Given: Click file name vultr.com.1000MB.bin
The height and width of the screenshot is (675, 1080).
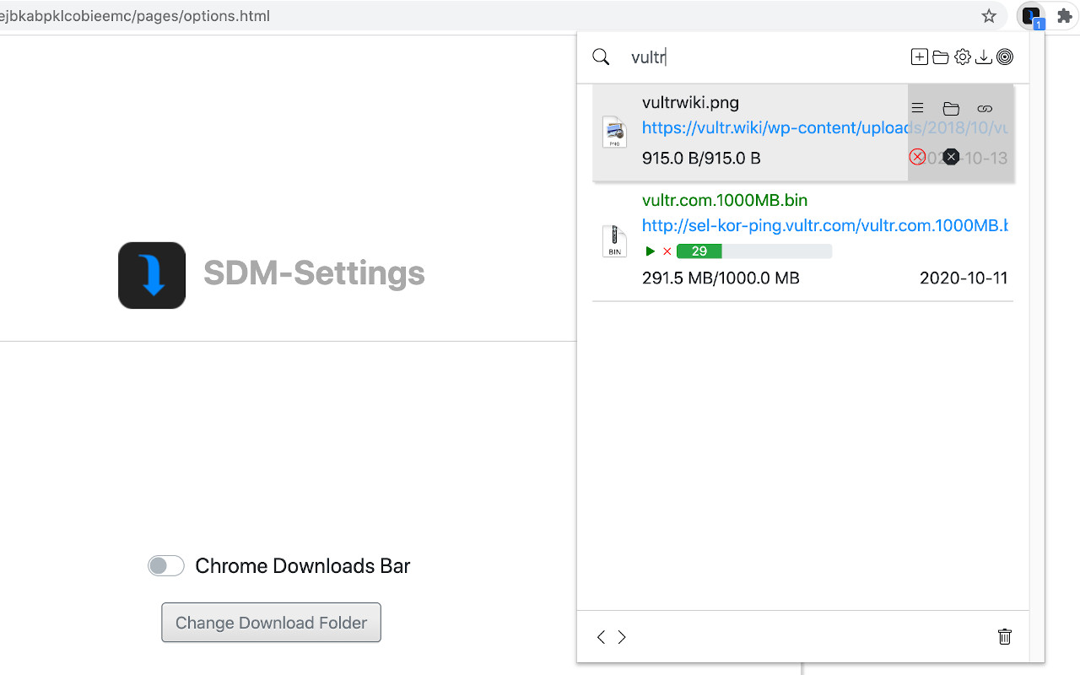Looking at the screenshot, I should click(x=725, y=200).
